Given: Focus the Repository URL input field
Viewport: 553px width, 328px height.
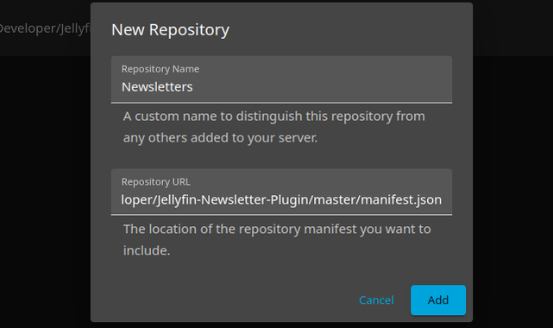Looking at the screenshot, I should [281, 192].
